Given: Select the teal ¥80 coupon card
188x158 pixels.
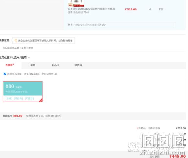Looking at the screenshot, I should coord(23,92).
